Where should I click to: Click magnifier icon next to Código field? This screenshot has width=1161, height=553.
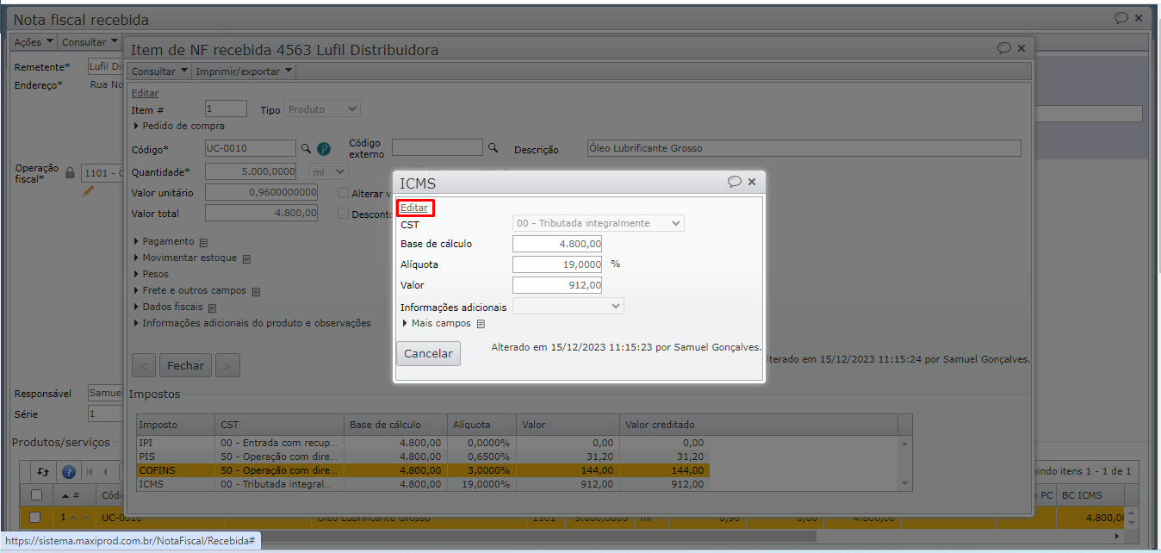[305, 148]
